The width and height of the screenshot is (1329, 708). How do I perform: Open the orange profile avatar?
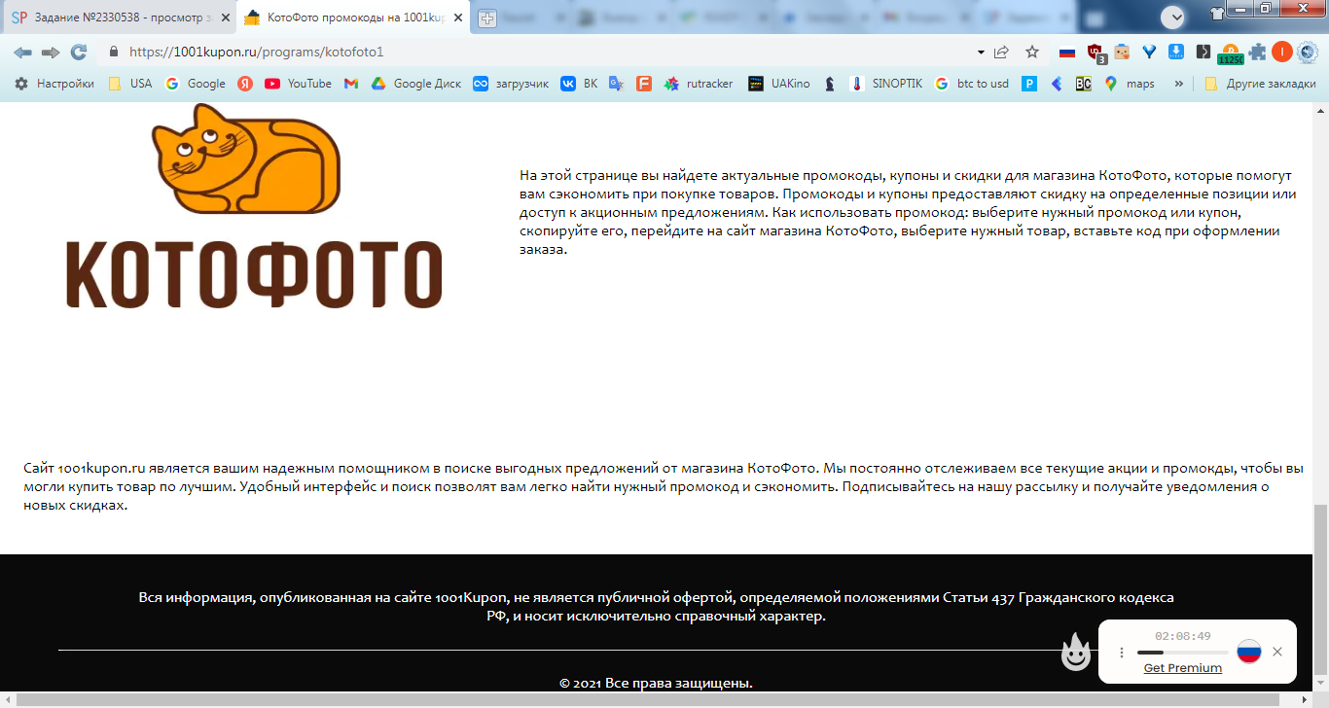(1282, 52)
